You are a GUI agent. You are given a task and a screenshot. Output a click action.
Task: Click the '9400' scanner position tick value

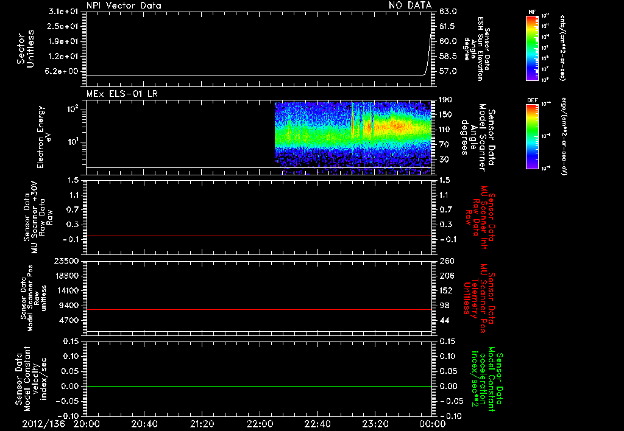(68, 306)
